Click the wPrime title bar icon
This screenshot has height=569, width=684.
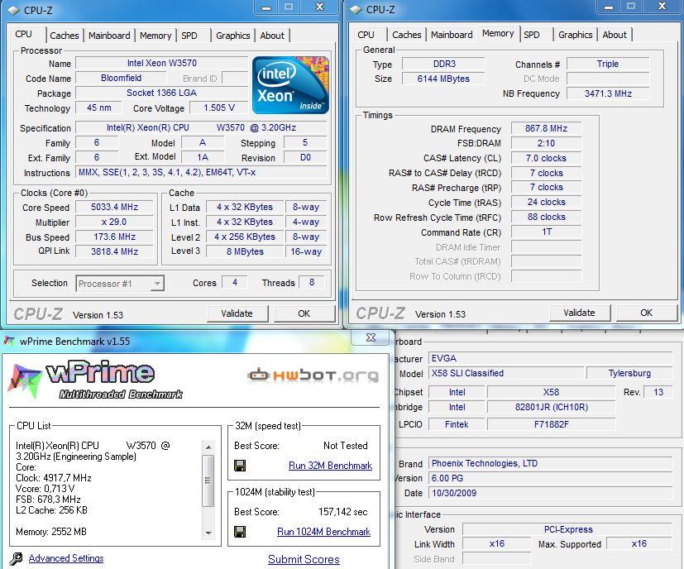coord(9,342)
